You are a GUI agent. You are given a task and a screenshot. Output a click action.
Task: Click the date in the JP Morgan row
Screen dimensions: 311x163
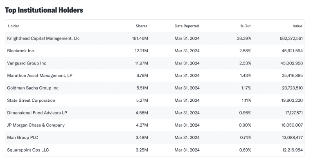tap(187, 125)
